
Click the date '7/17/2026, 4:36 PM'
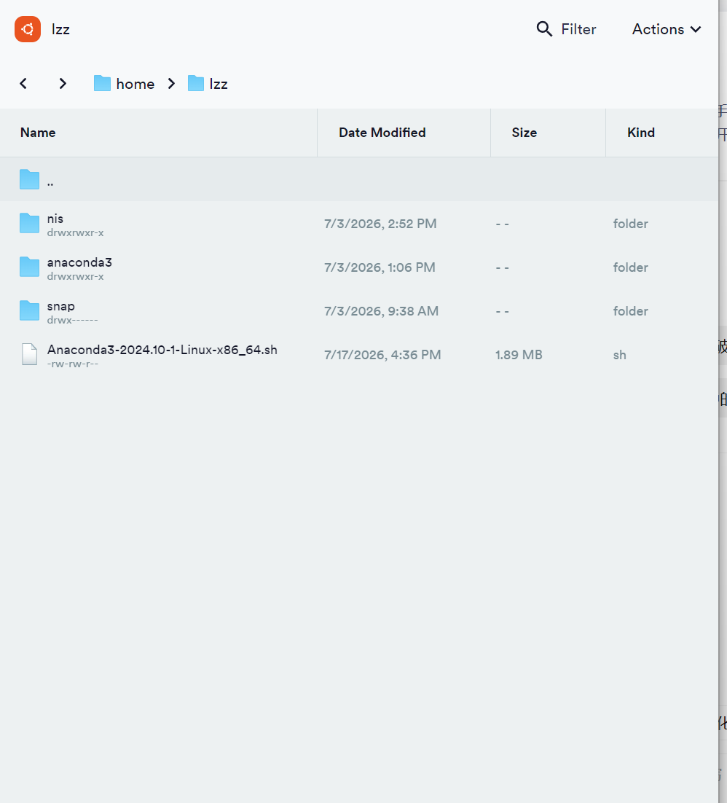382,355
